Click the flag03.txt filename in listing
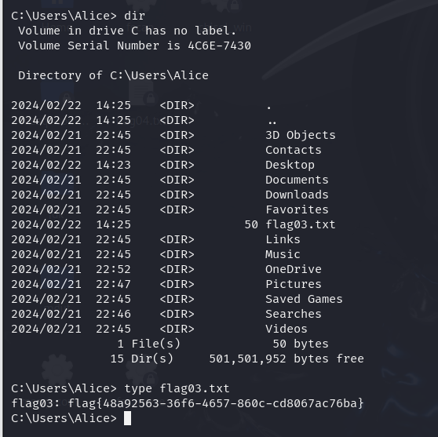The image size is (438, 437). [301, 224]
